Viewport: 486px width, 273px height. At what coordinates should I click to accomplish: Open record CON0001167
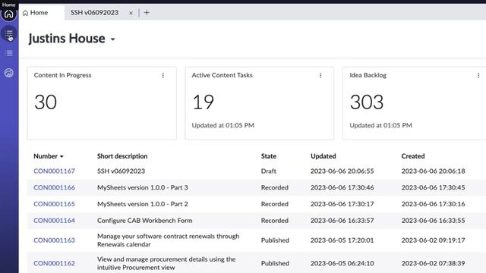point(54,171)
